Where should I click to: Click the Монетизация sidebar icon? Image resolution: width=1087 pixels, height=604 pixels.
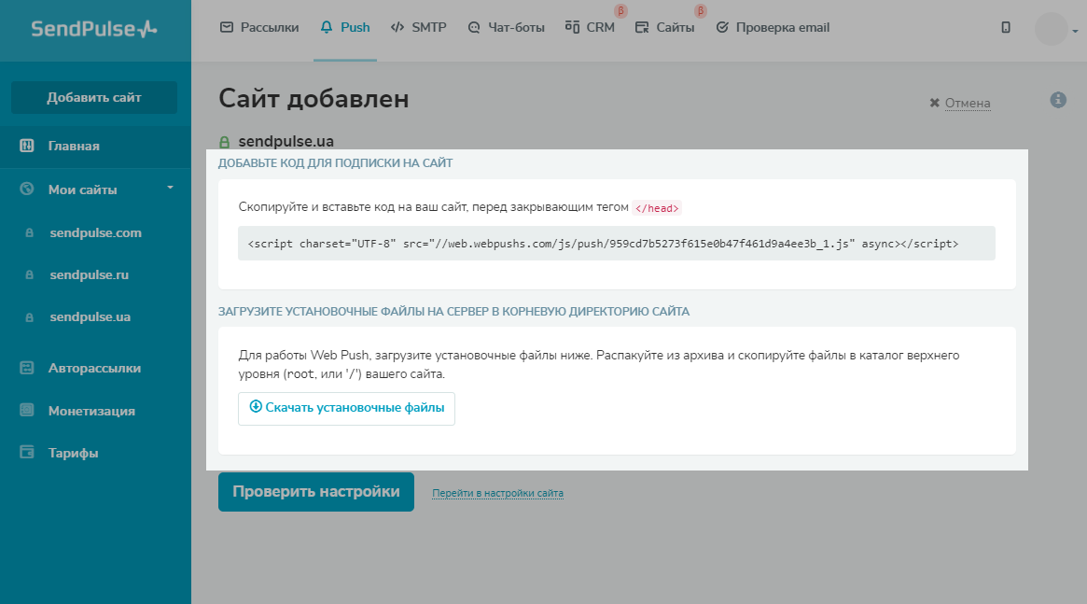[27, 411]
